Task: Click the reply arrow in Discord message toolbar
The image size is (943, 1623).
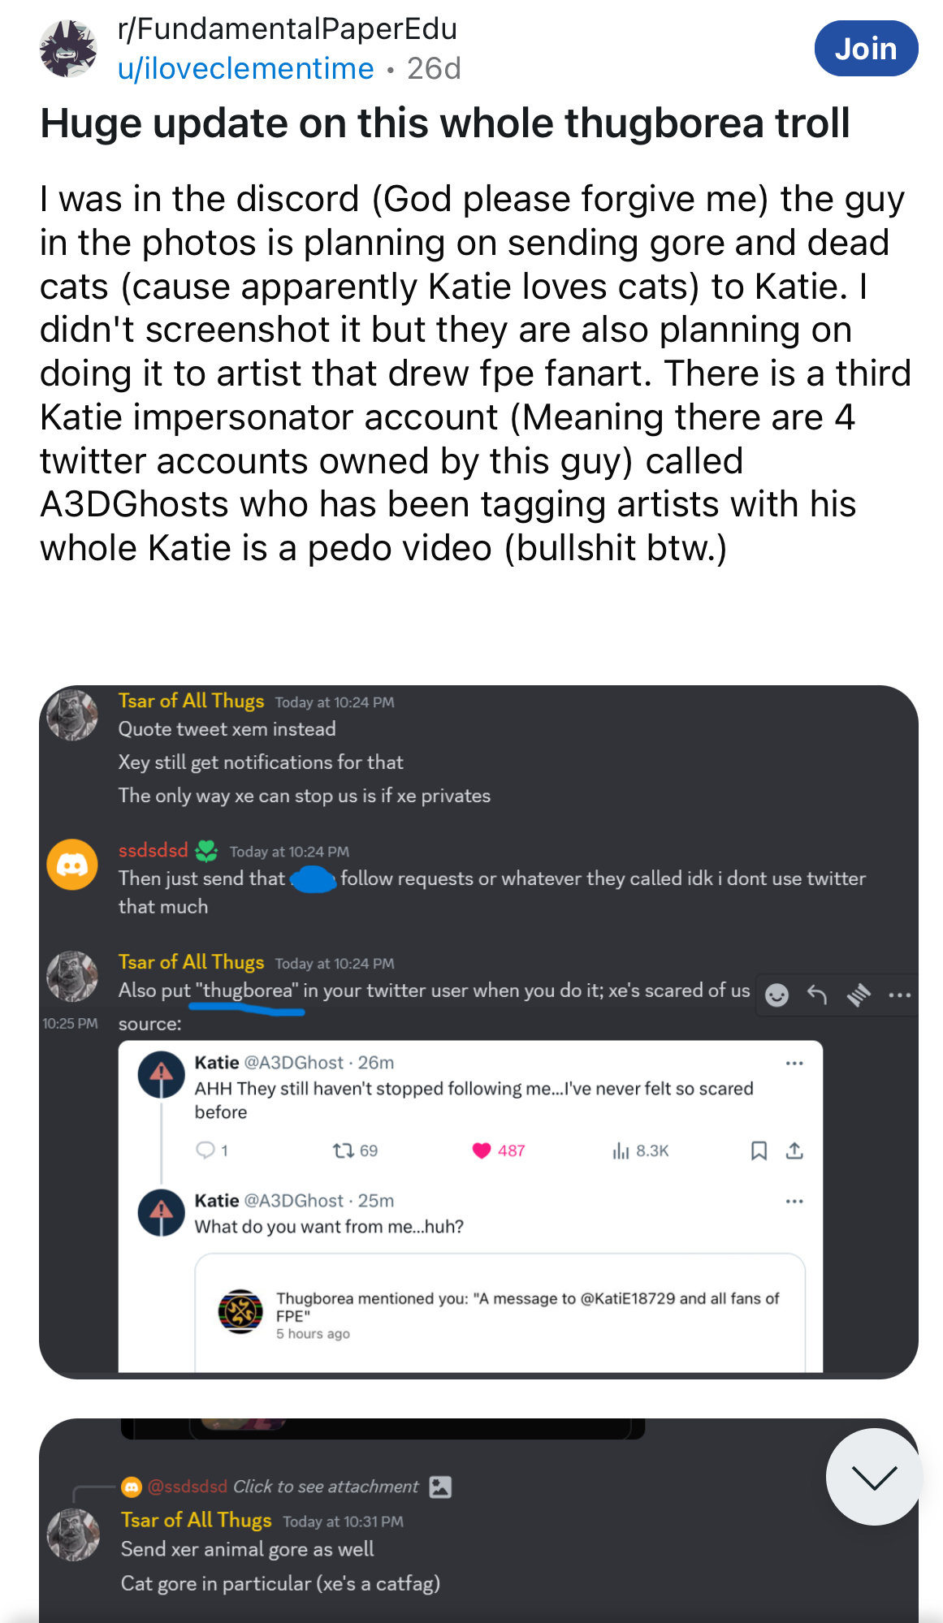Action: click(x=817, y=995)
